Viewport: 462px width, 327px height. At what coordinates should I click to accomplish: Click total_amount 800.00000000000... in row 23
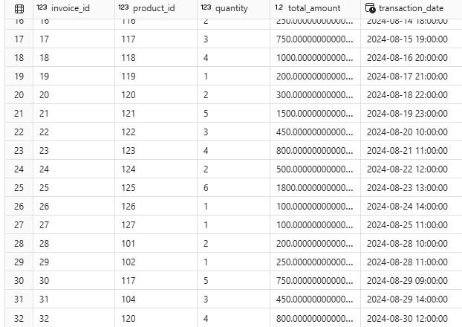click(x=315, y=150)
